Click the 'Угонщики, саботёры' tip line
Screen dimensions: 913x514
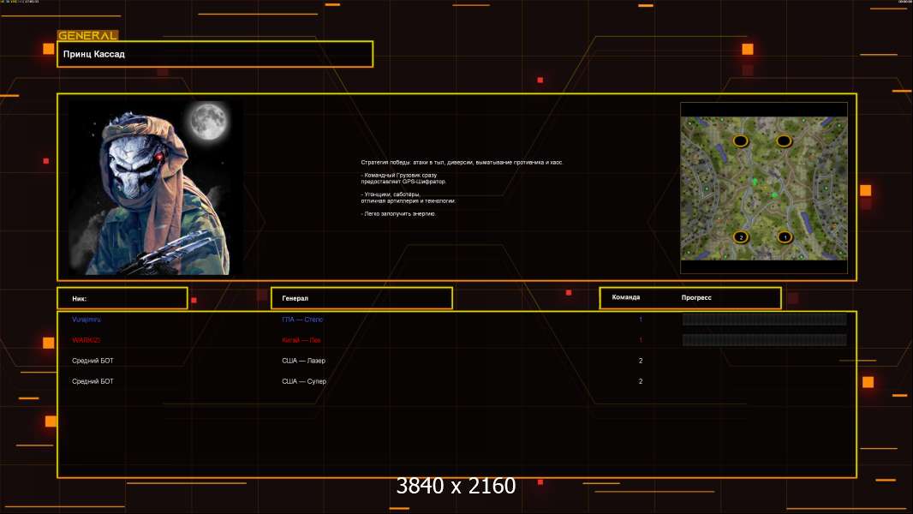pos(391,194)
